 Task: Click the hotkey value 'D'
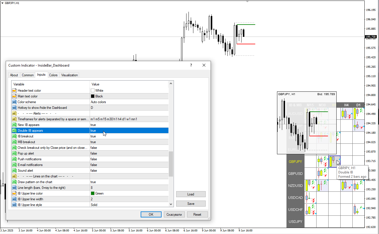(x=92, y=108)
